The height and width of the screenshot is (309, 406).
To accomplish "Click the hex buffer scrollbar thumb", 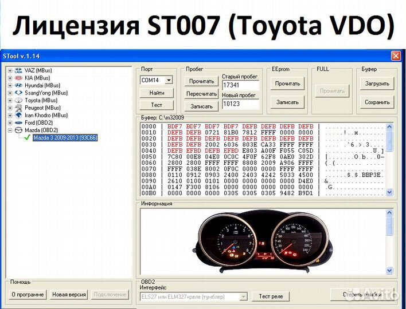I will coord(389,141).
